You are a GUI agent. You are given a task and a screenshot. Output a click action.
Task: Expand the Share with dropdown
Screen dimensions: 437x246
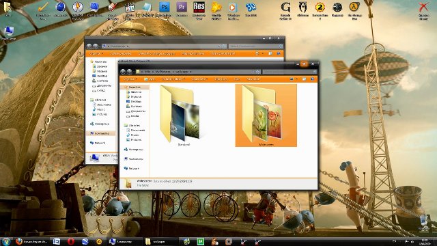tap(199, 79)
